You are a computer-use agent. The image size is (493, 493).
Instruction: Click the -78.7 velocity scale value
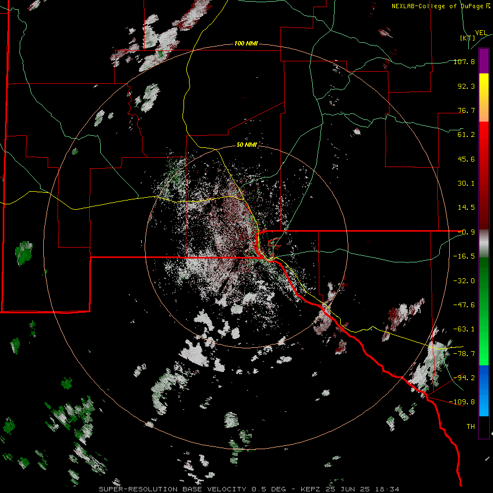(464, 353)
